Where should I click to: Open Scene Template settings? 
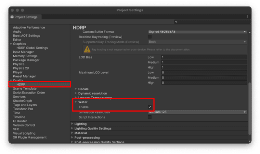point(25,89)
